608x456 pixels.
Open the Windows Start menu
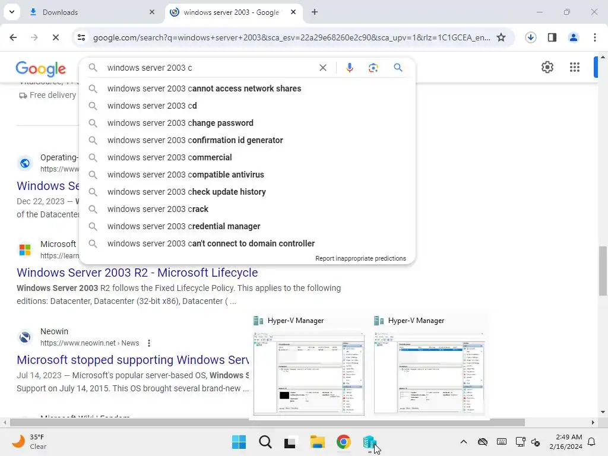point(239,442)
